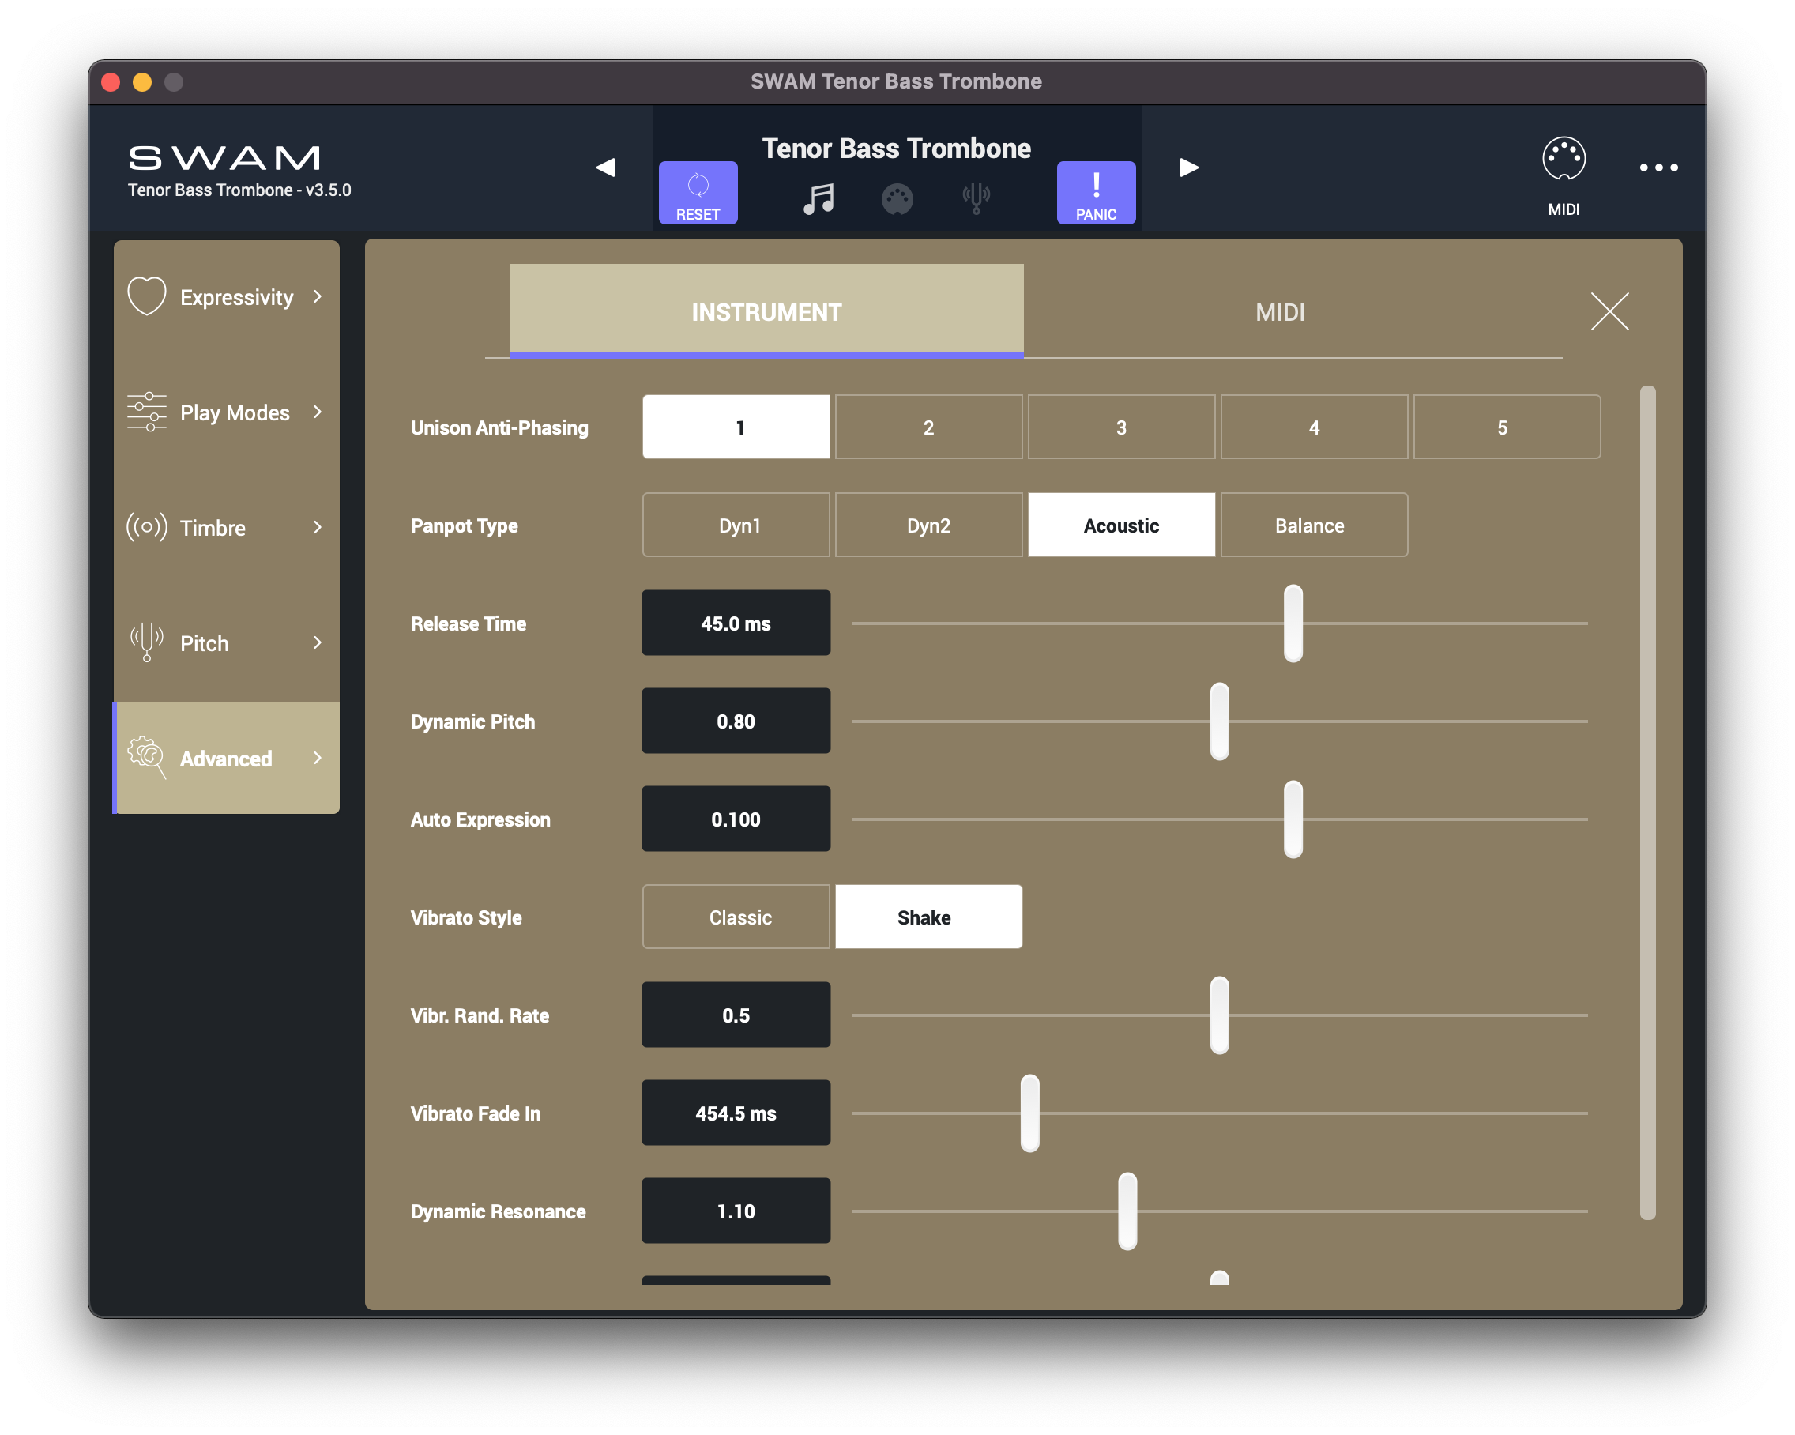Click the Auto Expression 0.100 field
Screen dimensions: 1795x1435
click(x=736, y=819)
